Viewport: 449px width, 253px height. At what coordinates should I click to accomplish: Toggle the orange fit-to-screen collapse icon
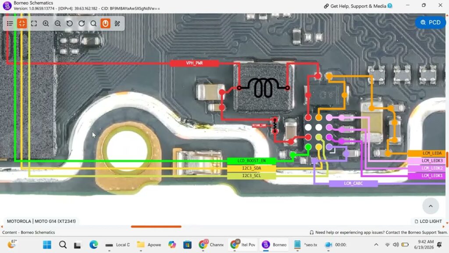[x=22, y=24]
